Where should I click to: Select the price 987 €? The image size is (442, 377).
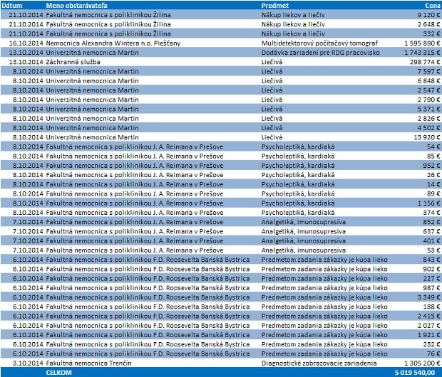point(431,288)
